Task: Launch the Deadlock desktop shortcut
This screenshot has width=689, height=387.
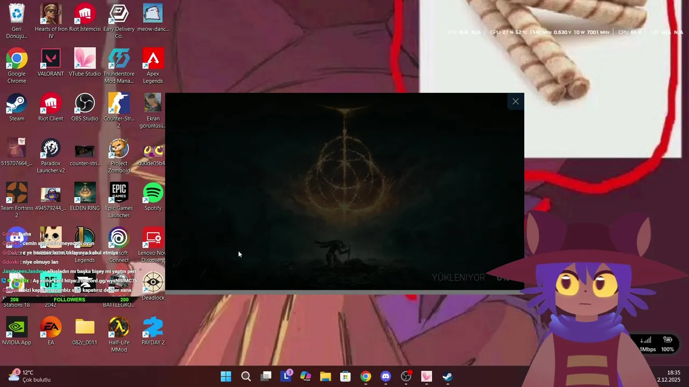Action: point(153,286)
